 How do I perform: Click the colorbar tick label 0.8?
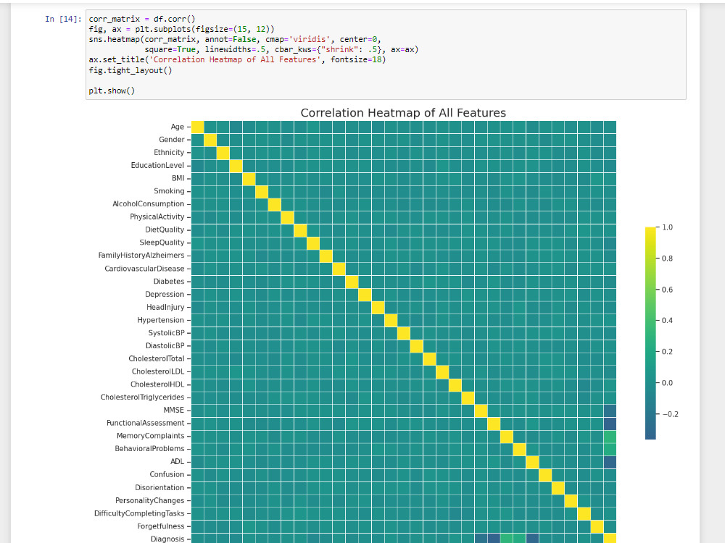[x=667, y=258]
